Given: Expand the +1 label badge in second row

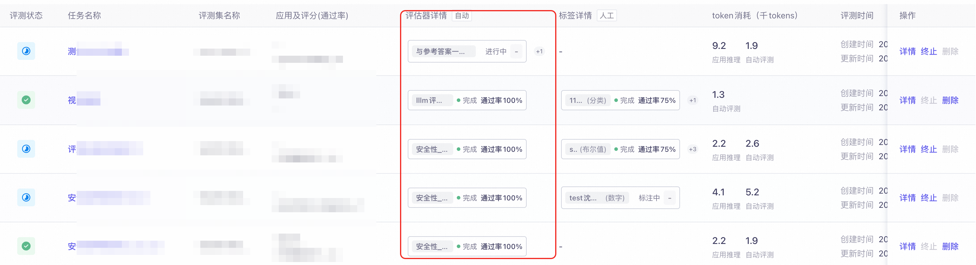Looking at the screenshot, I should point(692,100).
